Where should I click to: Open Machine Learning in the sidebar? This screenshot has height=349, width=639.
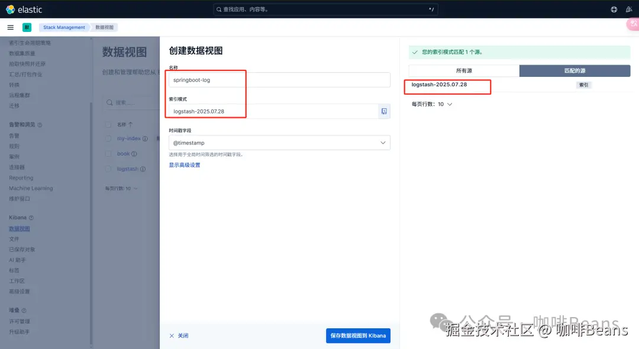31,189
